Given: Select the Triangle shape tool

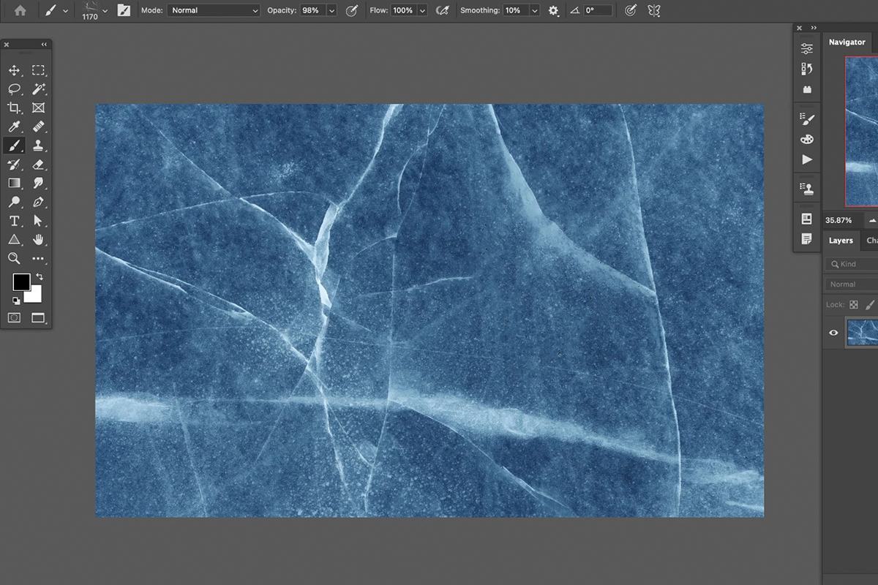Looking at the screenshot, I should click(x=14, y=240).
